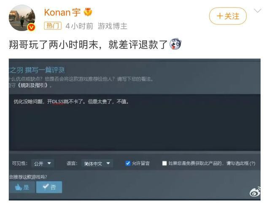Uncheck the 允许留言 allow comments checkbox

128,163
